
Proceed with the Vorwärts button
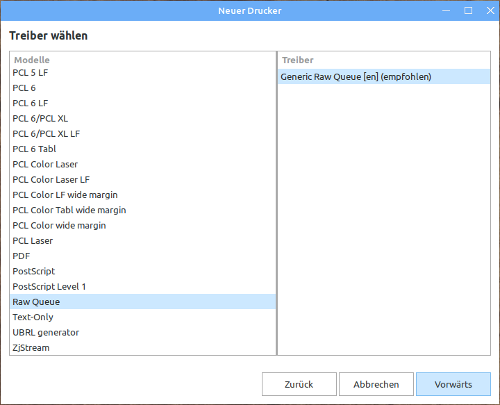tap(453, 384)
